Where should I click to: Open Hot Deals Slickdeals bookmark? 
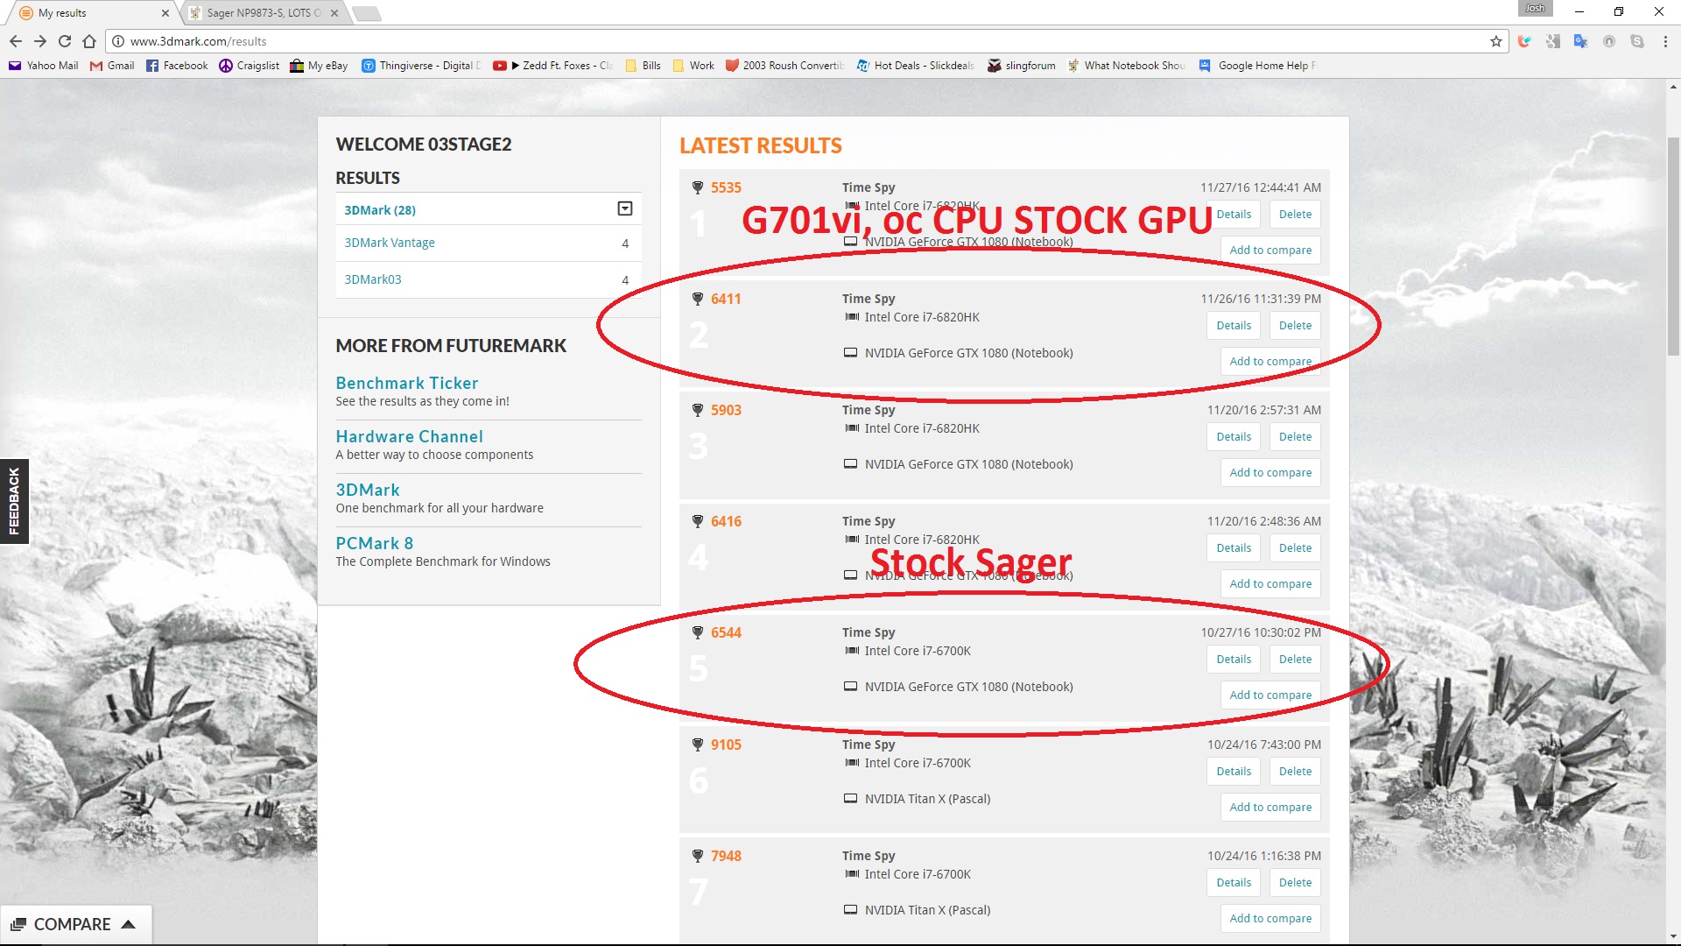coord(915,66)
